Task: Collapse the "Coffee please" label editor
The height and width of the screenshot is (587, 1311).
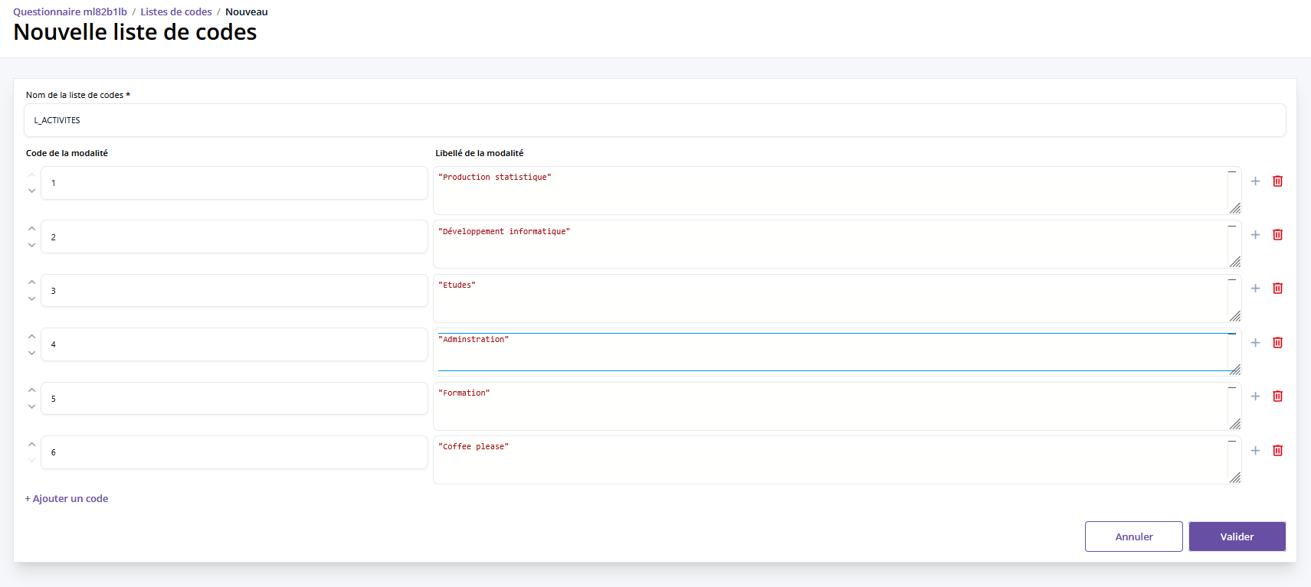Action: point(1232,442)
